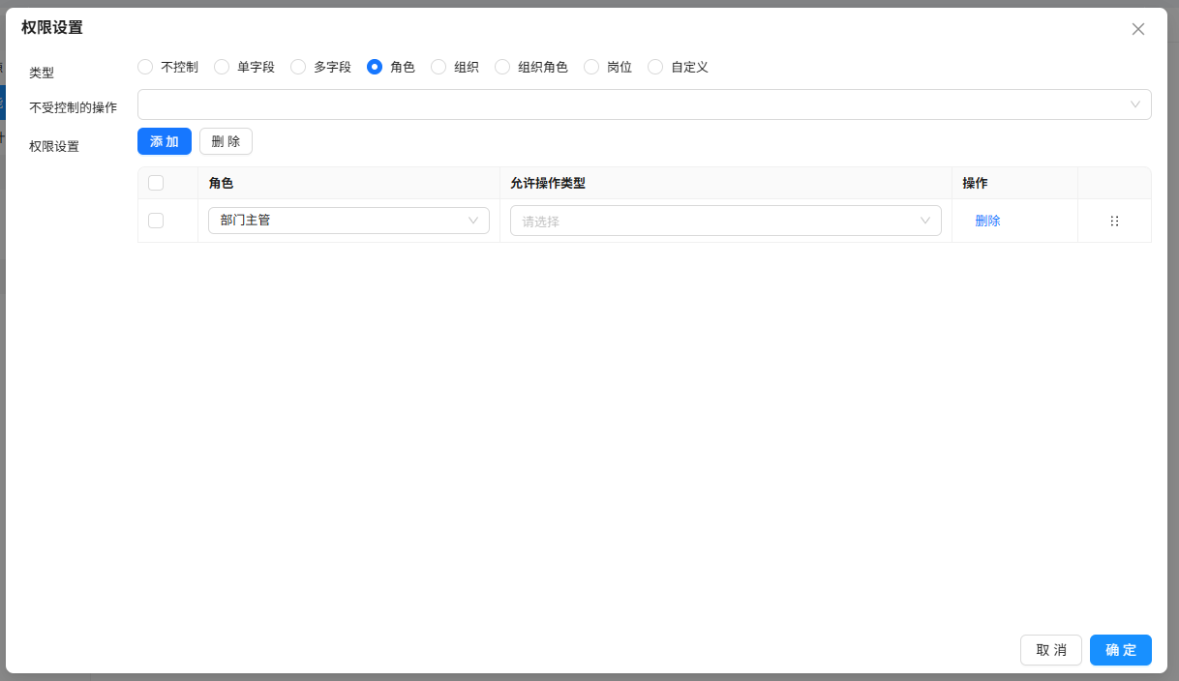Tick the select-all checkbox in table header
This screenshot has width=1179, height=681.
(x=156, y=183)
